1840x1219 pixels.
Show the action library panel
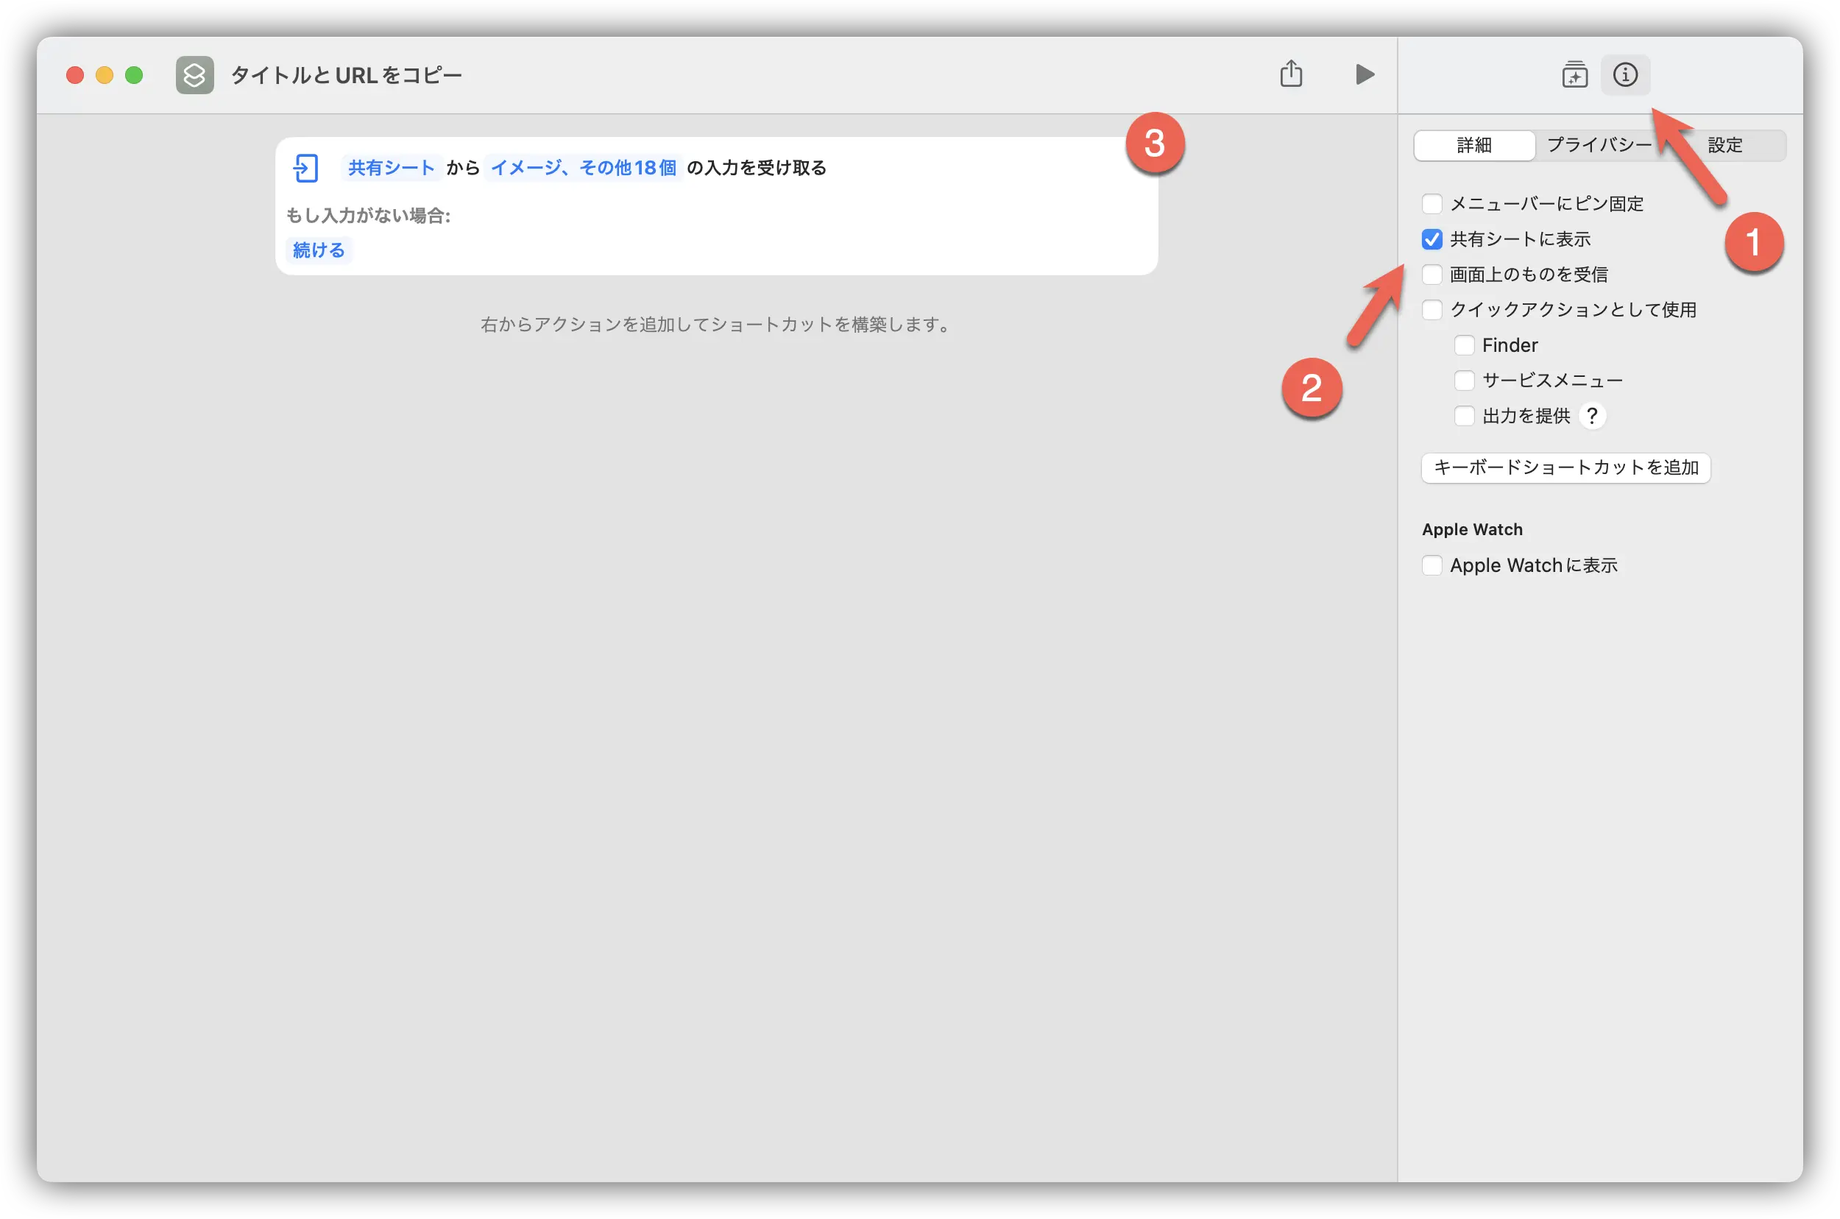pos(1575,75)
